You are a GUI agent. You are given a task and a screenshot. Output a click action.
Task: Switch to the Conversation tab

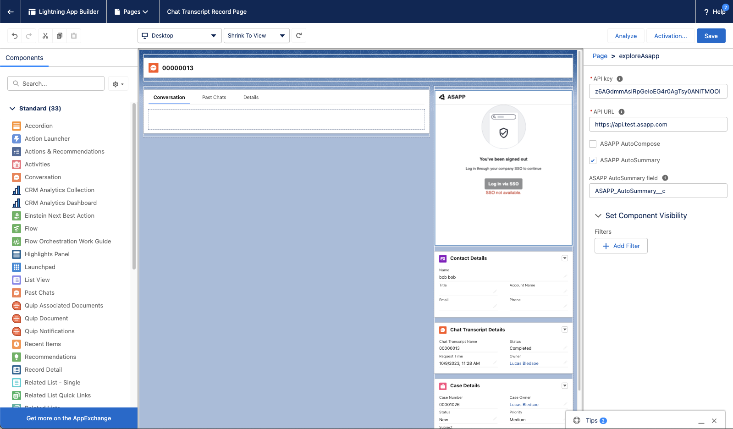(169, 97)
